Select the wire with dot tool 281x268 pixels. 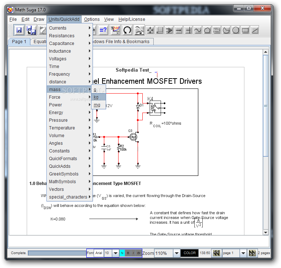click(x=179, y=30)
